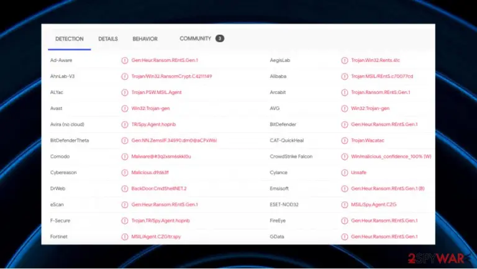Viewport: 477px width, 269px height.
Task: Select the FireEye engine name
Action: tap(278, 221)
